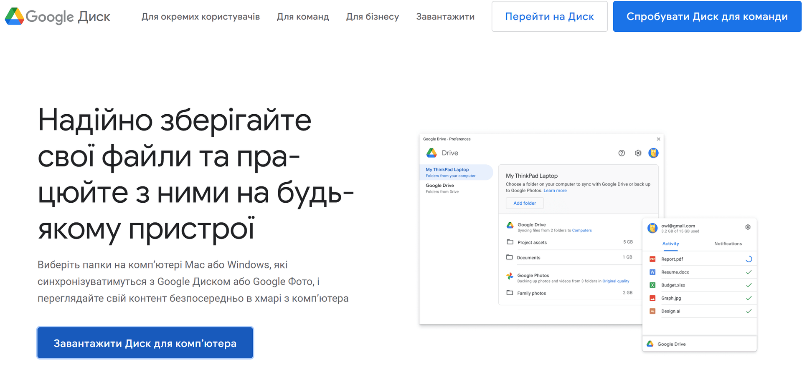Click Спробувати Диск для команди button

[x=707, y=16]
